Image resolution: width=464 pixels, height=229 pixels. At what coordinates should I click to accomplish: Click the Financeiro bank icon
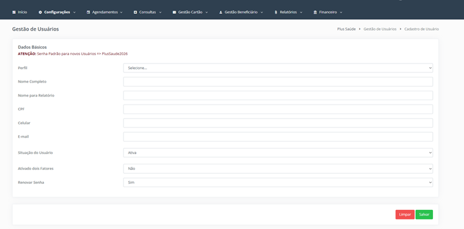pos(315,13)
